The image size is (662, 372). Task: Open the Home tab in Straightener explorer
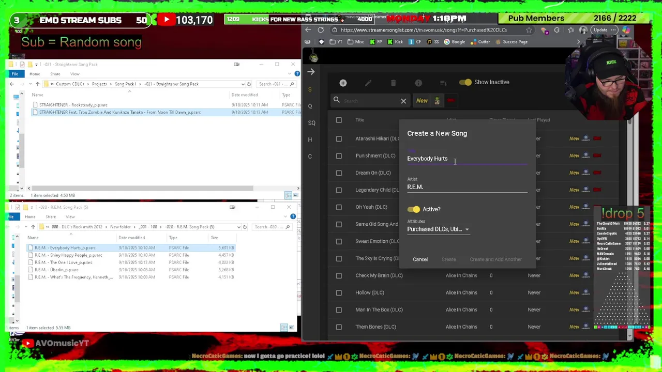click(34, 74)
